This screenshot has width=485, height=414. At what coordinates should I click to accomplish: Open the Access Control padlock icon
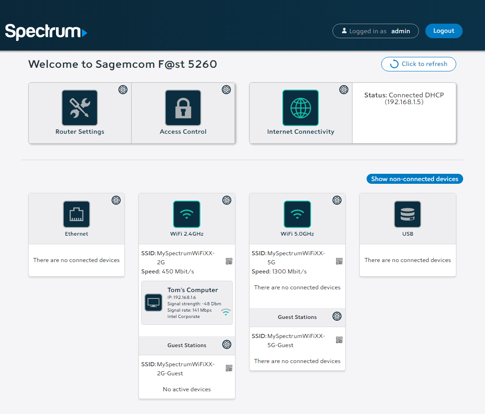(x=183, y=108)
